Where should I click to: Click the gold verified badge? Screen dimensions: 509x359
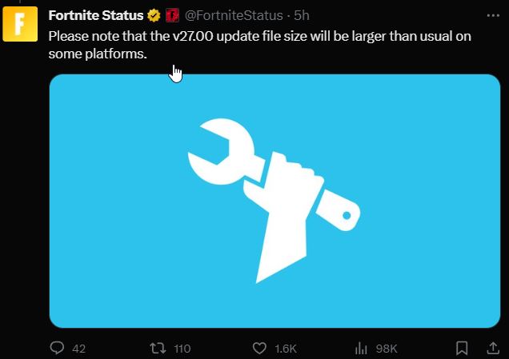pyautogui.click(x=154, y=15)
